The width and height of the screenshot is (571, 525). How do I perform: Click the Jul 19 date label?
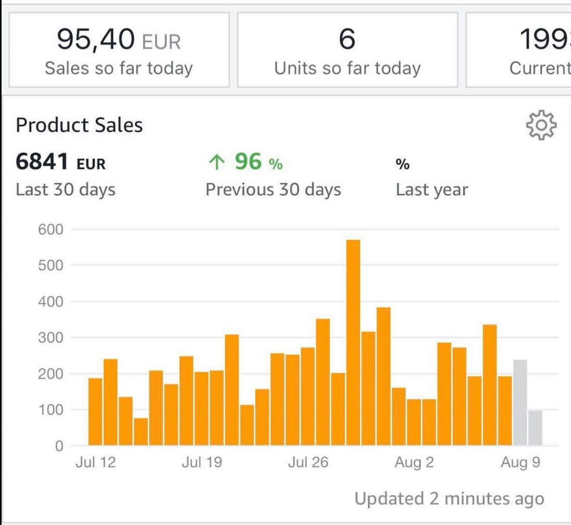pyautogui.click(x=202, y=463)
